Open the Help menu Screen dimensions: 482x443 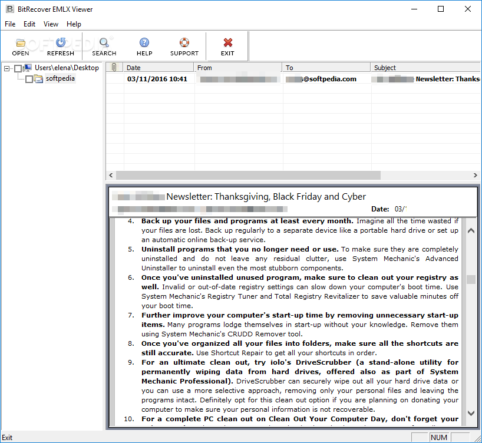click(x=74, y=24)
